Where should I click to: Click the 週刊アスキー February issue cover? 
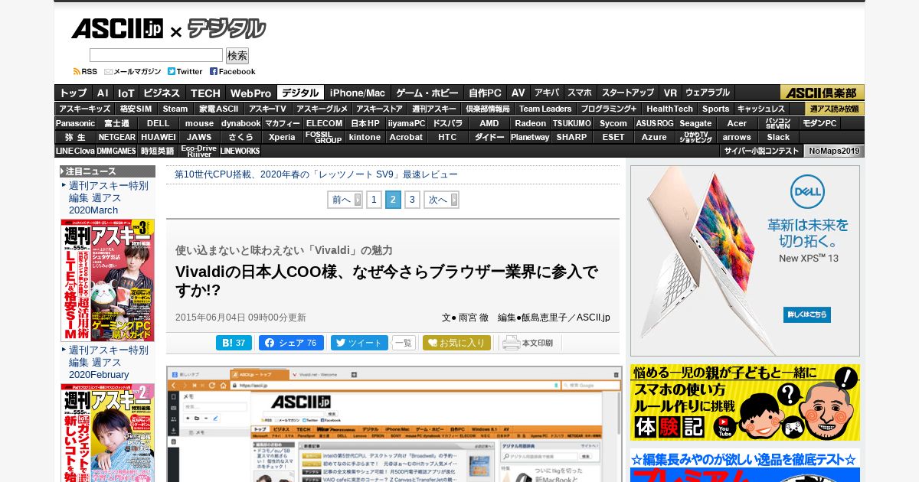tap(108, 433)
